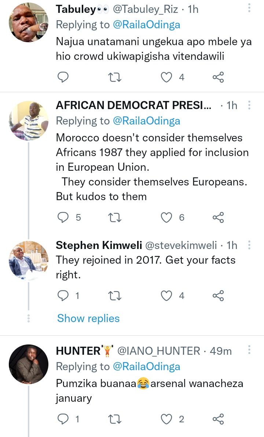The image size is (264, 437).
Task: Expand thread with Show replies
Action: tap(88, 318)
